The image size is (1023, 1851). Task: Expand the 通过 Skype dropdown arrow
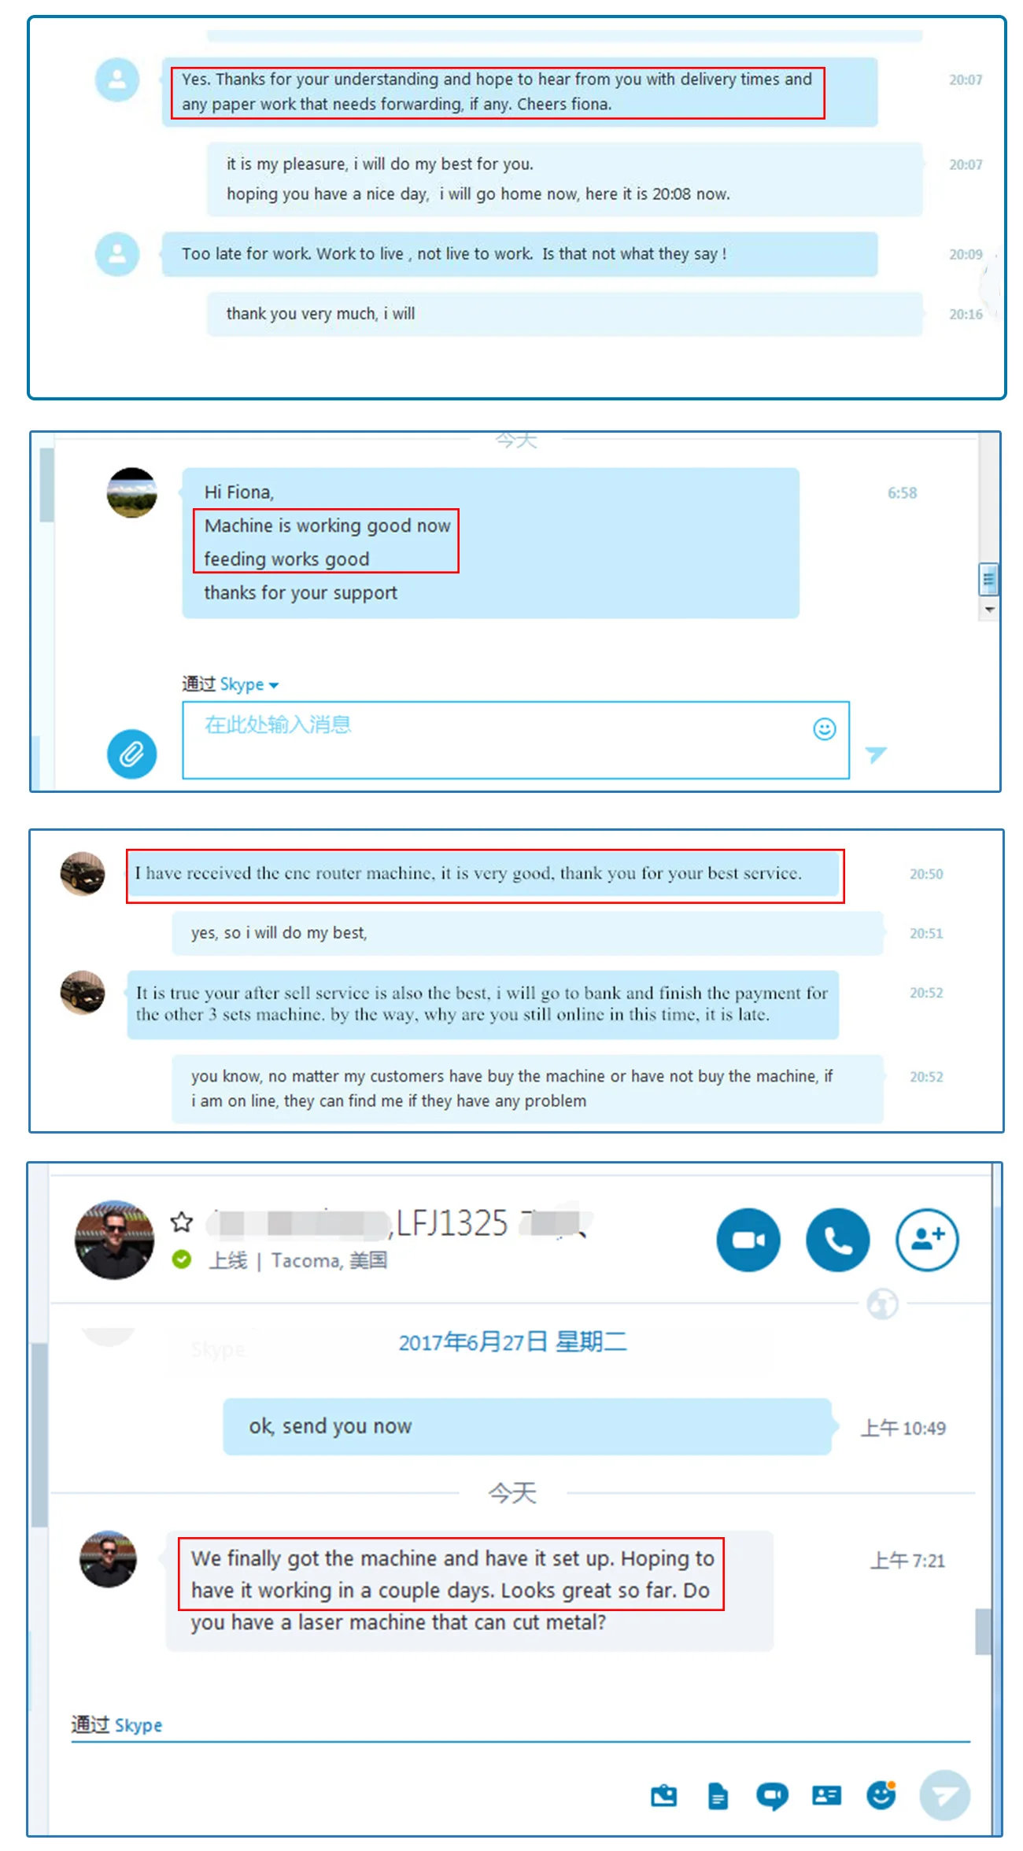[273, 685]
